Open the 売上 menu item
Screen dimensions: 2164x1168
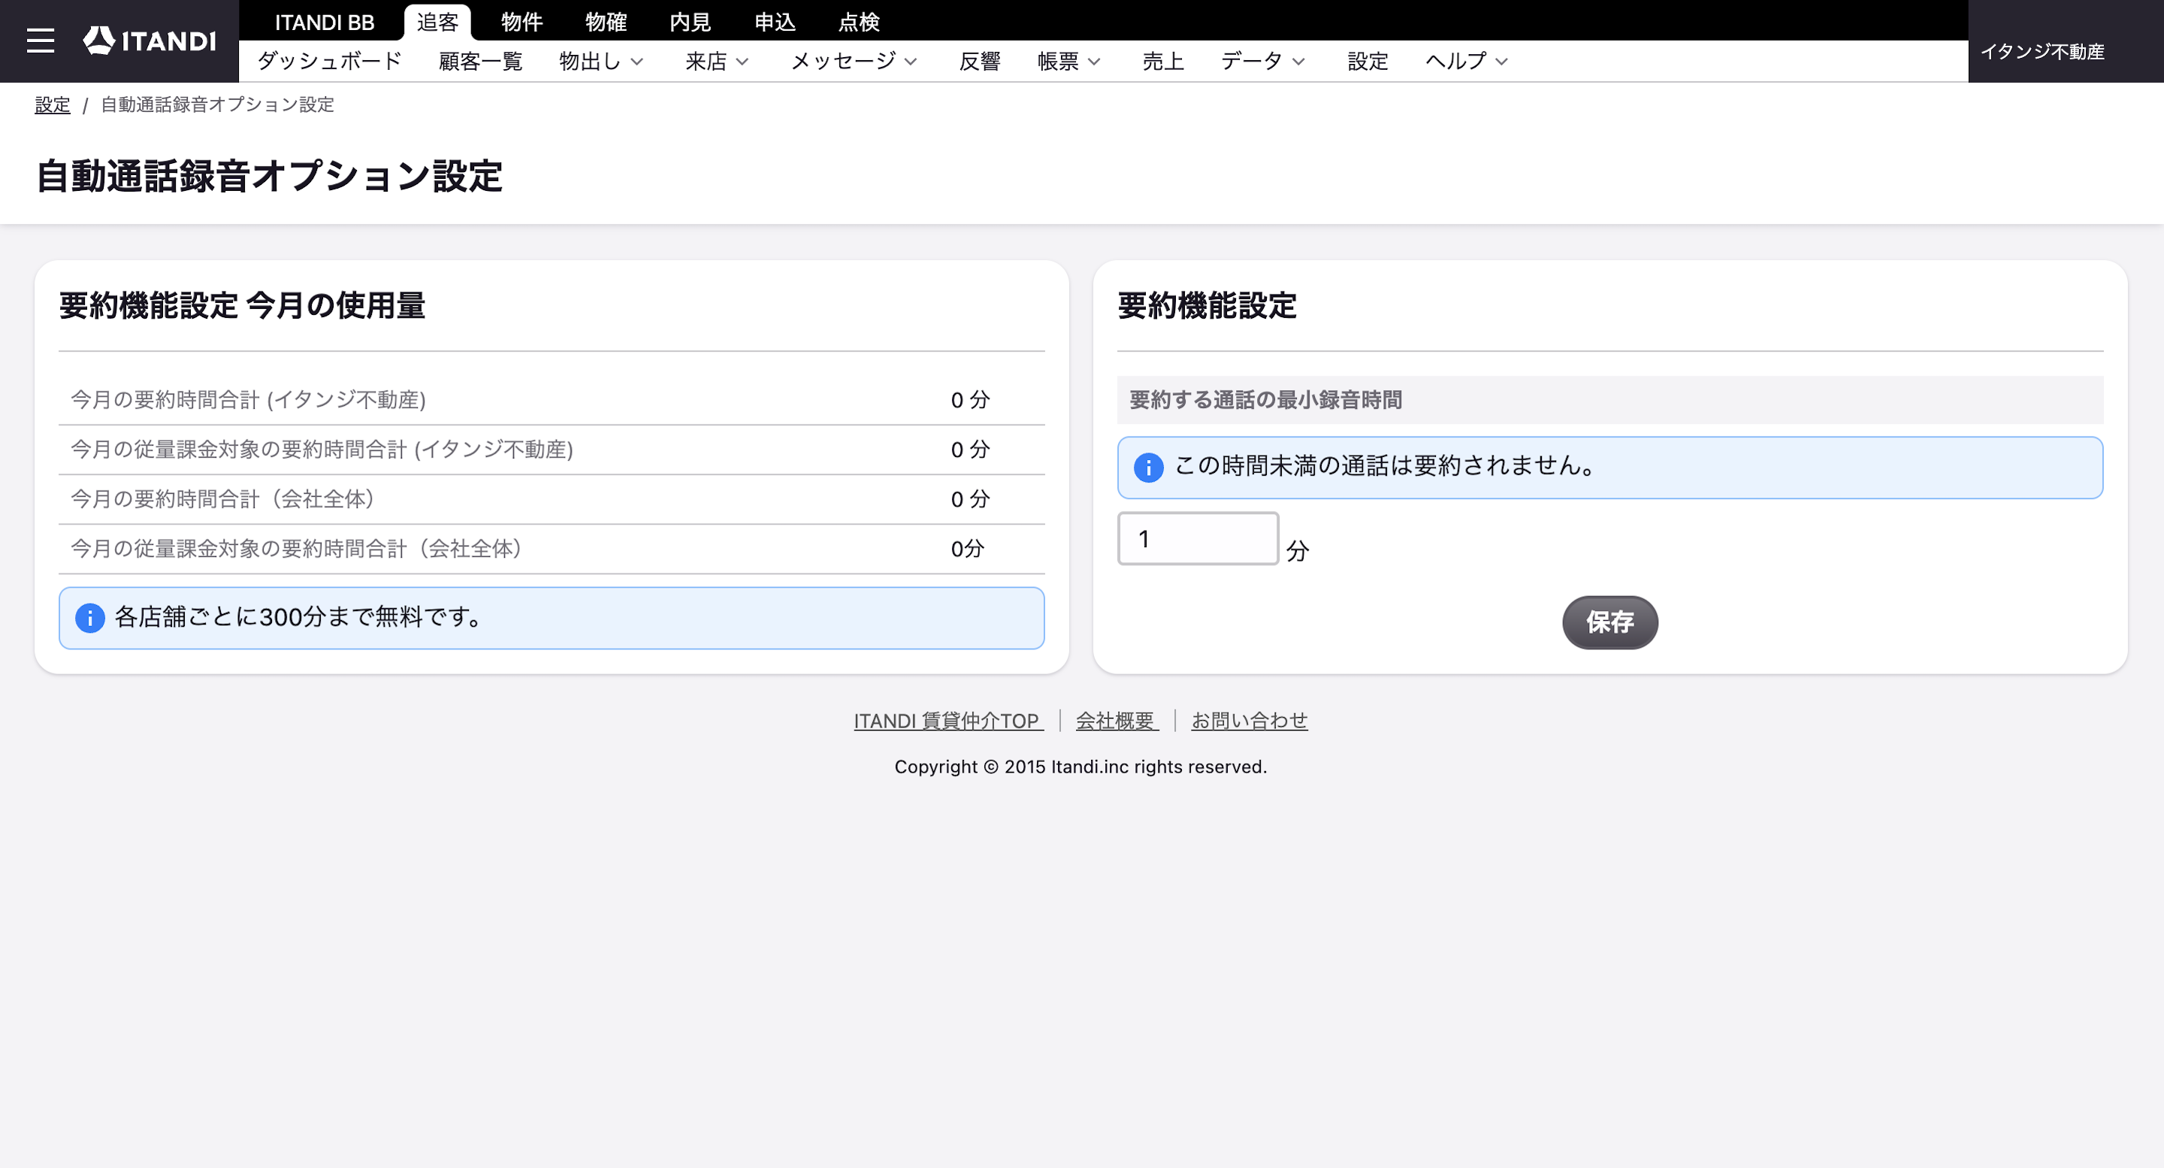[1162, 62]
